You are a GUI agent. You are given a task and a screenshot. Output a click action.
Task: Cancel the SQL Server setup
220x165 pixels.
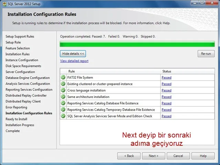178,156
